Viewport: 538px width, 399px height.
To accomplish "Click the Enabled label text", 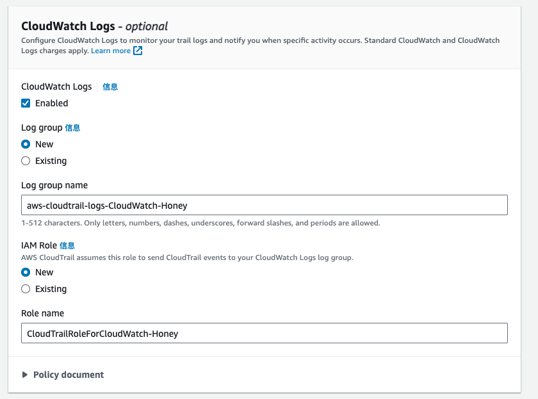I will (x=51, y=103).
